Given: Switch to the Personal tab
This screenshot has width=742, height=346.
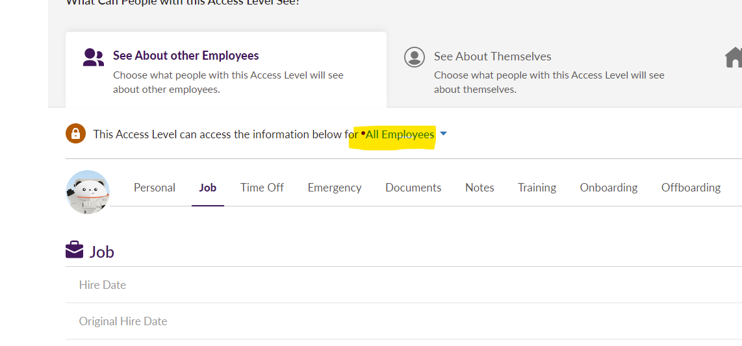Looking at the screenshot, I should [155, 188].
